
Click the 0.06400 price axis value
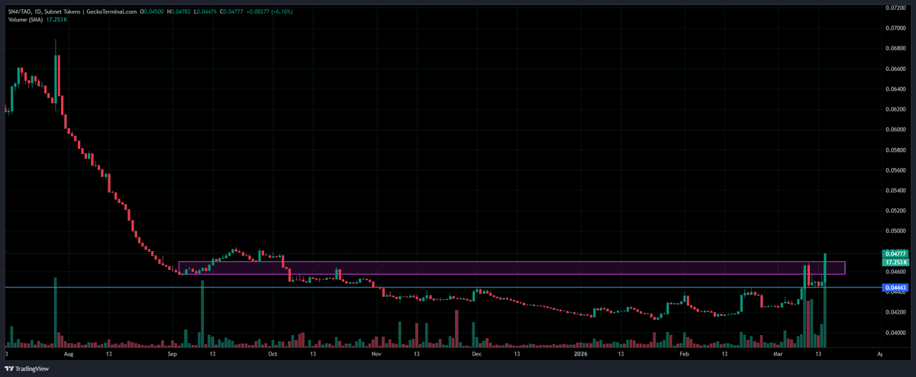pos(895,89)
